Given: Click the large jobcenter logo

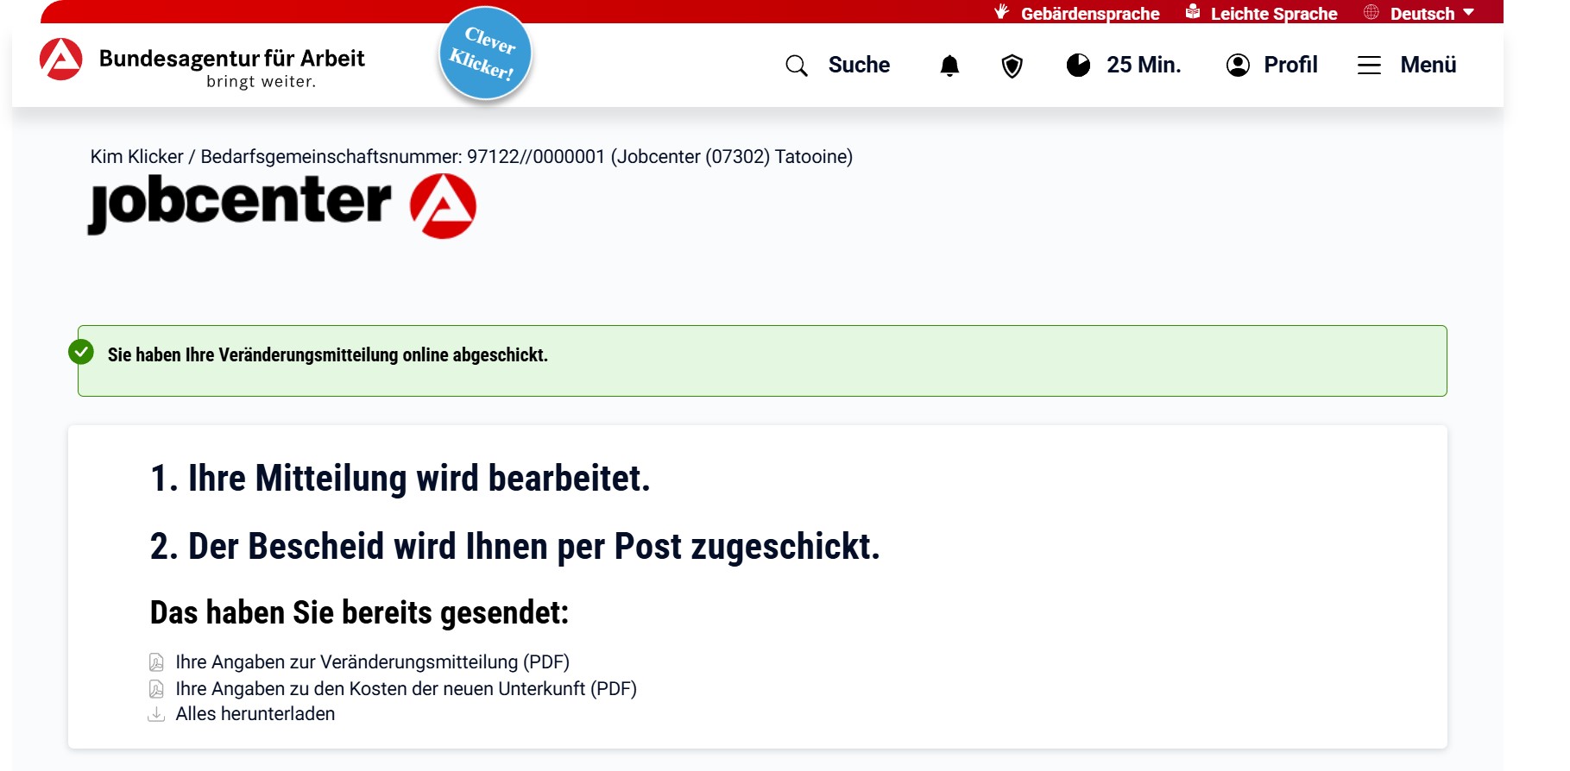Looking at the screenshot, I should [281, 204].
